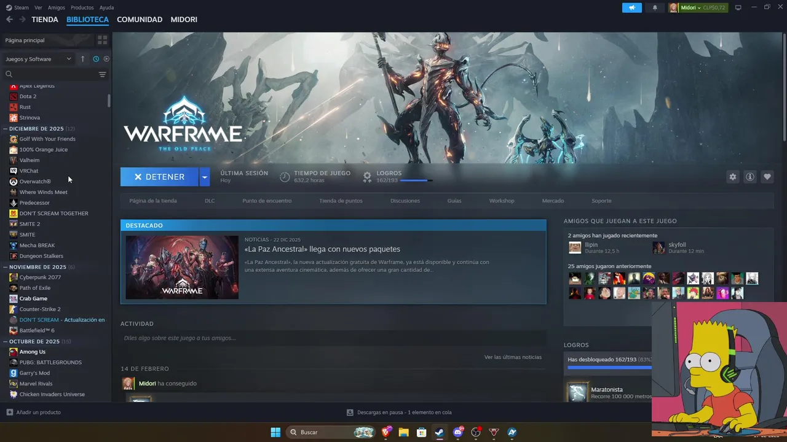
Task: Open the collections grid view icon
Action: pos(102,40)
